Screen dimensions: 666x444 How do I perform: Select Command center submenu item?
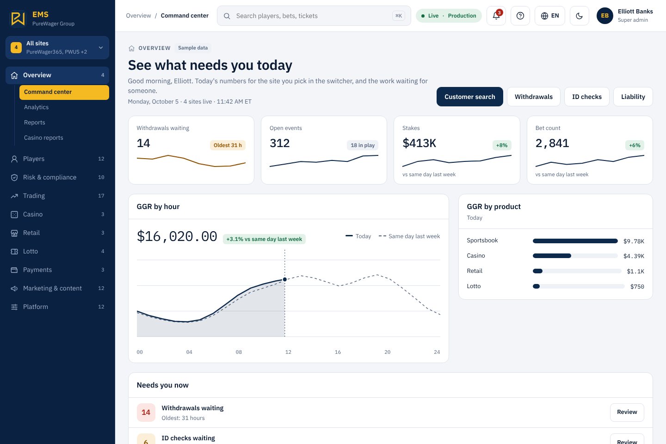pyautogui.click(x=64, y=92)
